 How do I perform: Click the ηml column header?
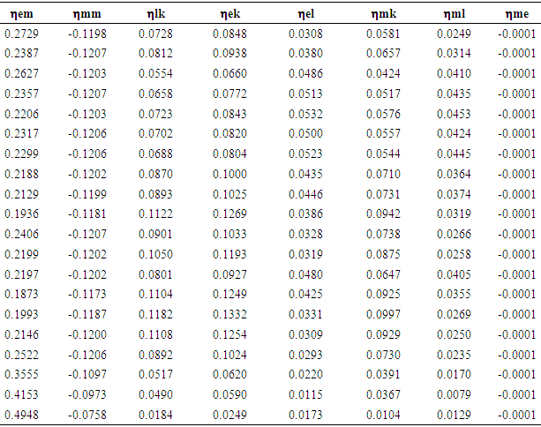coord(453,14)
